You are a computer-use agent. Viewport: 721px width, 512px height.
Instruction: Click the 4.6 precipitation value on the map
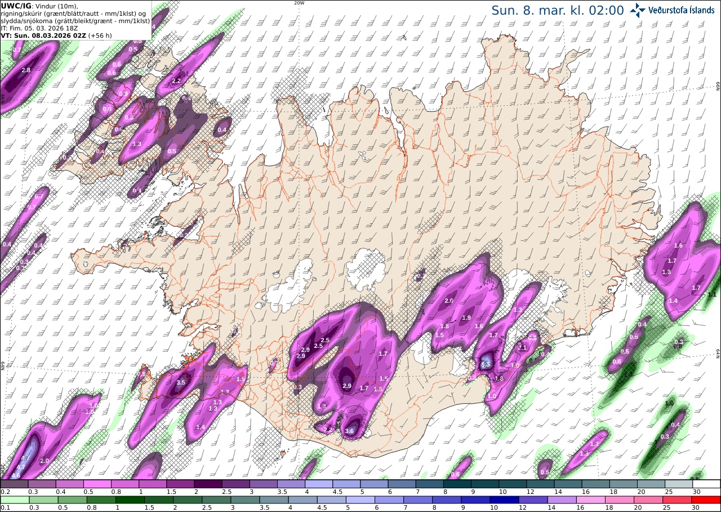[16, 476]
